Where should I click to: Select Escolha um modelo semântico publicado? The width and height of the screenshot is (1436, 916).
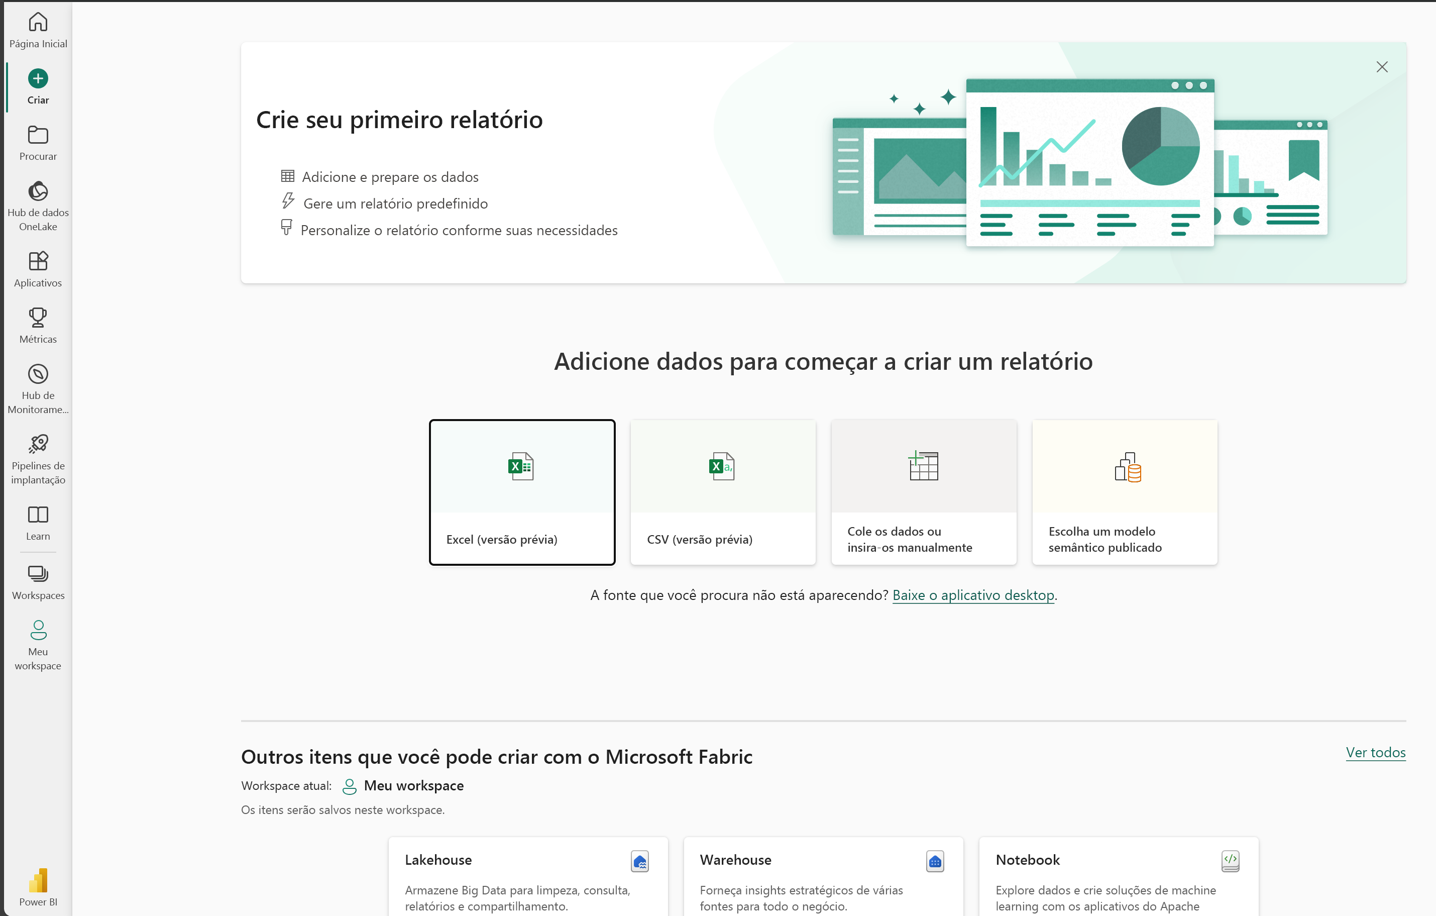[x=1124, y=492]
